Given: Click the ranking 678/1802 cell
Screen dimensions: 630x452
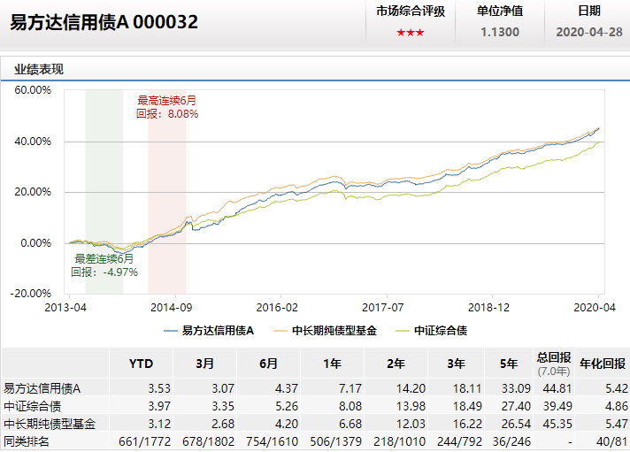Looking at the screenshot, I should pos(208,441).
